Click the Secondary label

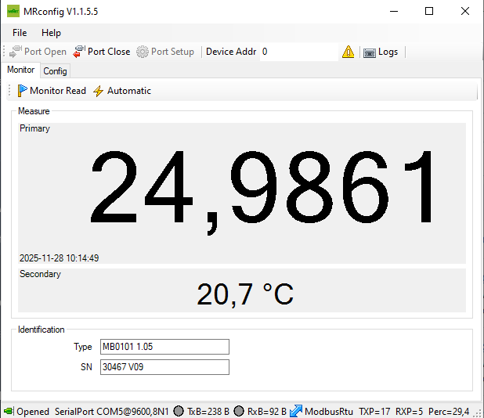pos(40,274)
